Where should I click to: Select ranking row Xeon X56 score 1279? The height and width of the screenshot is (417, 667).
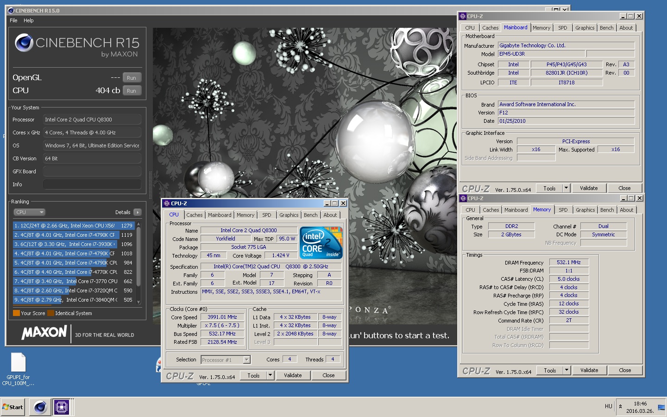click(x=74, y=226)
